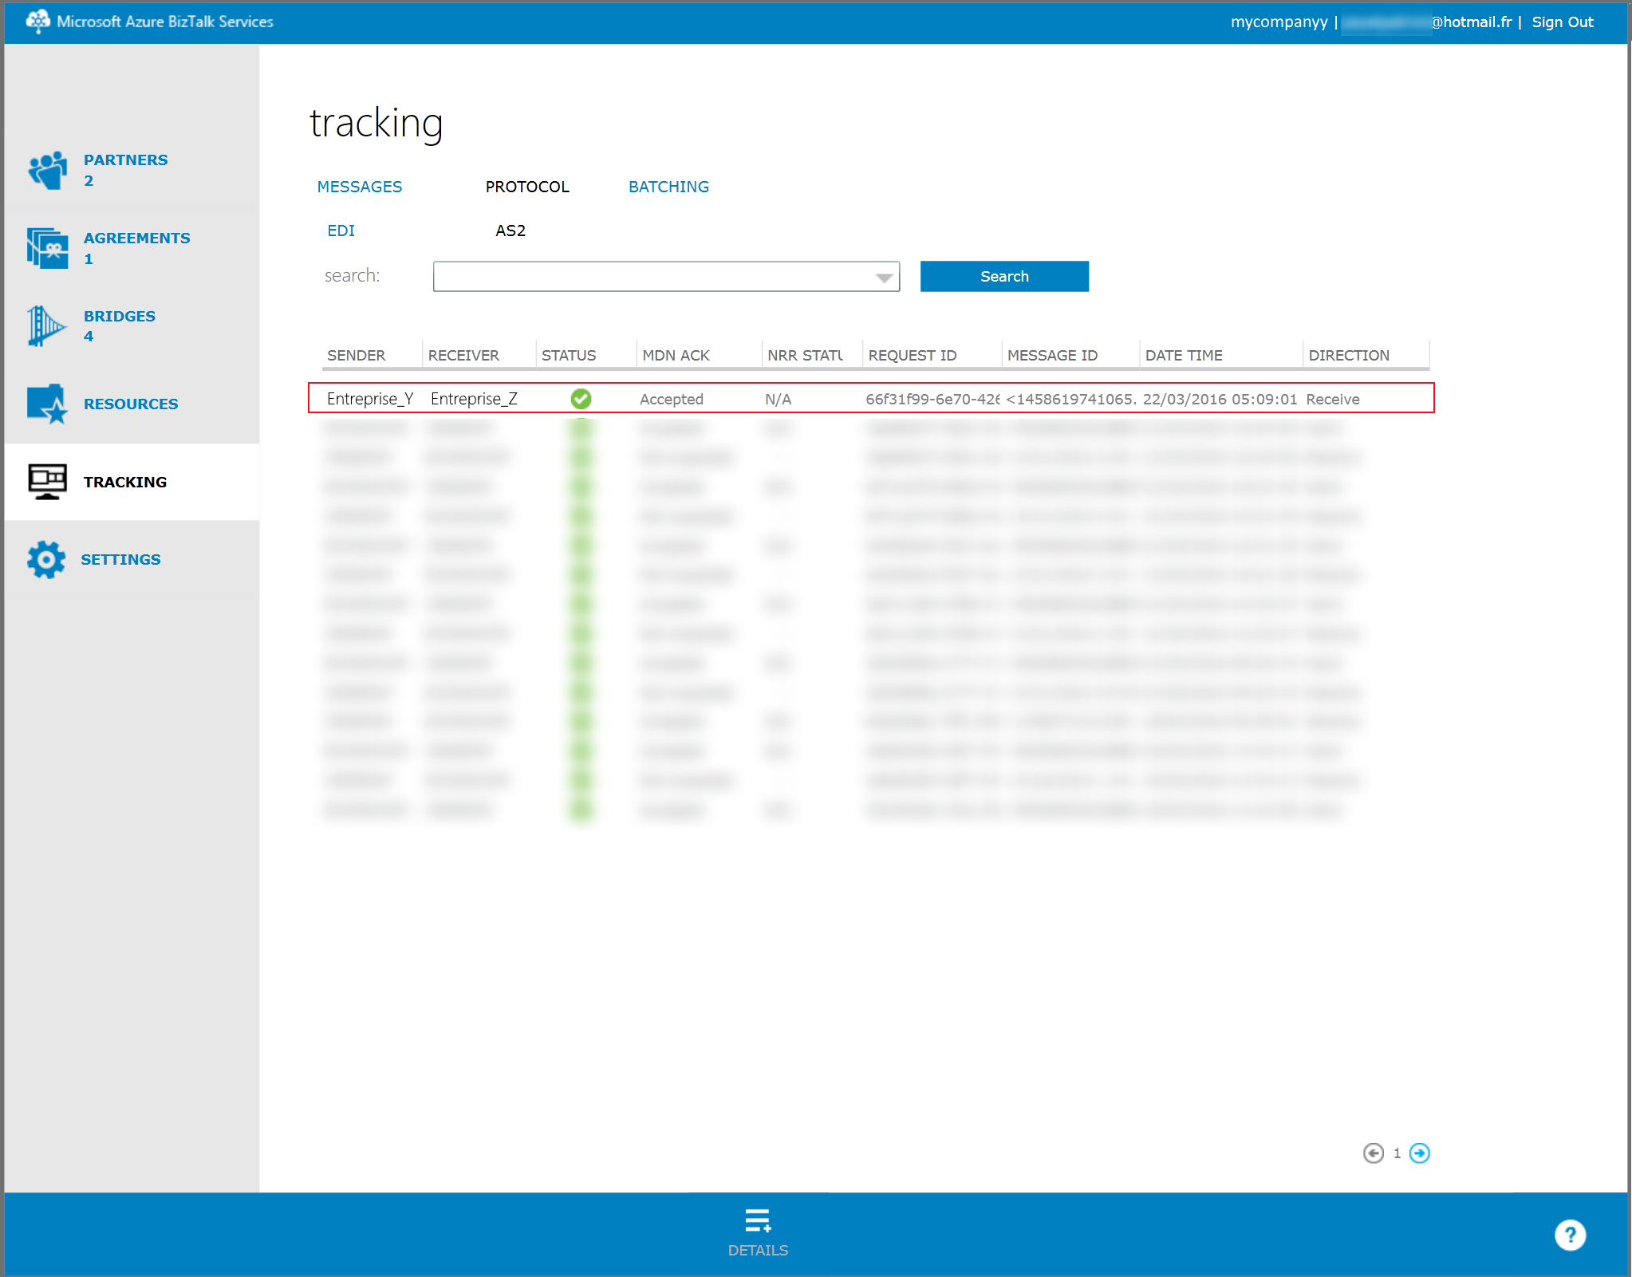Go to previous page arrow

[x=1373, y=1153]
